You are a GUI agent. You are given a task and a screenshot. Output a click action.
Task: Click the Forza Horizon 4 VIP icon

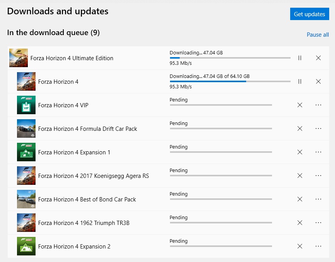tap(26, 105)
